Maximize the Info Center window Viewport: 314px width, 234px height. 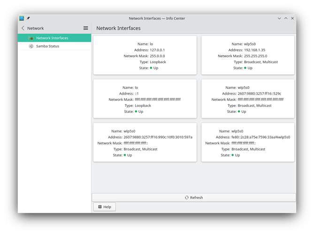[286, 18]
